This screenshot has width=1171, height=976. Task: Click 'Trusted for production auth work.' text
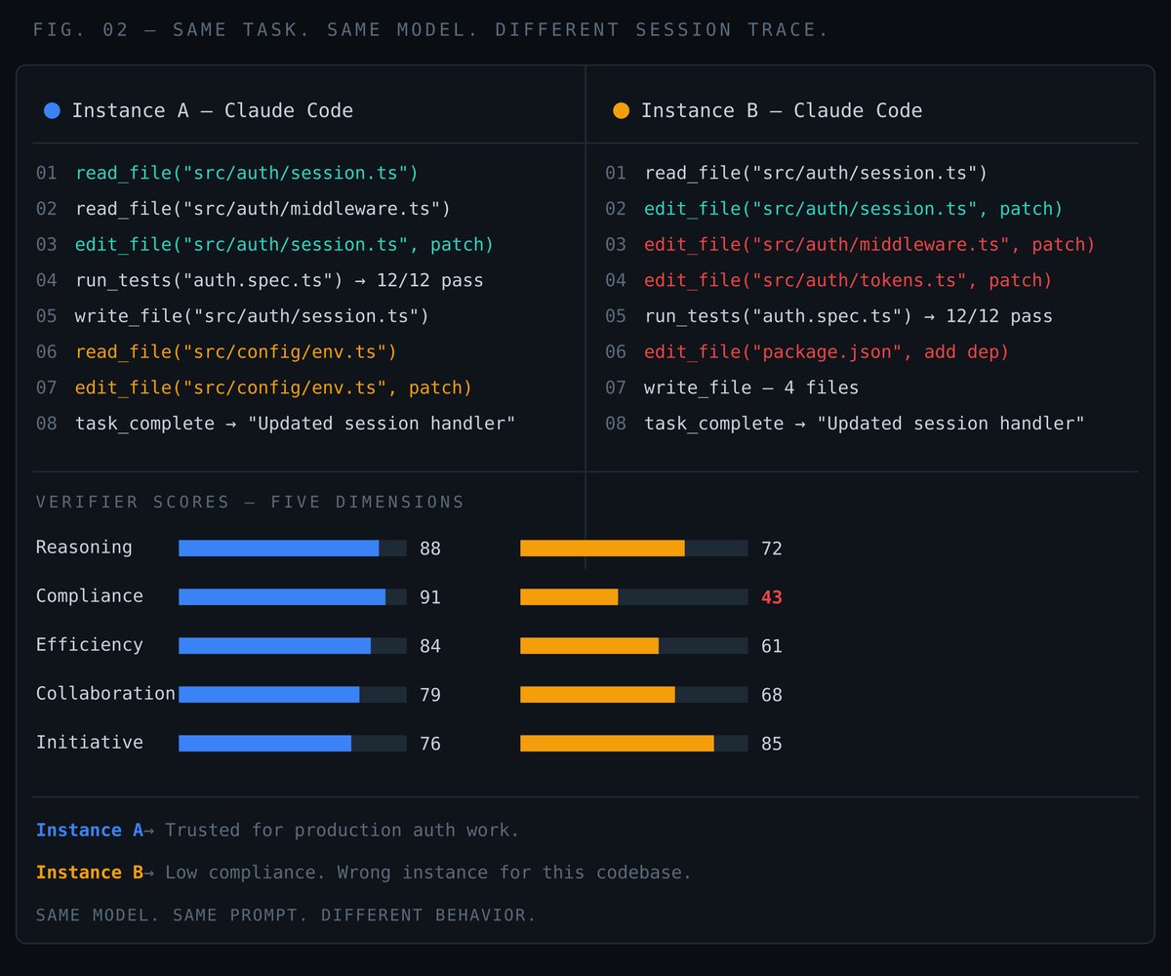pyautogui.click(x=343, y=831)
